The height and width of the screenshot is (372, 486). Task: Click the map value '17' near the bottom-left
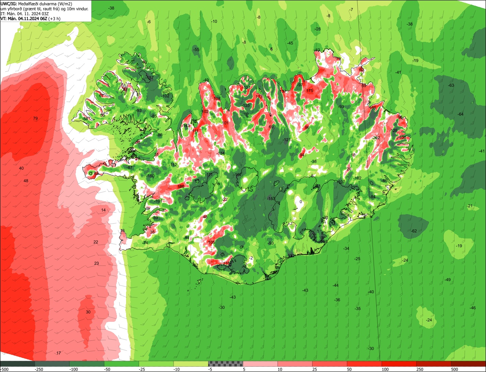point(58,353)
